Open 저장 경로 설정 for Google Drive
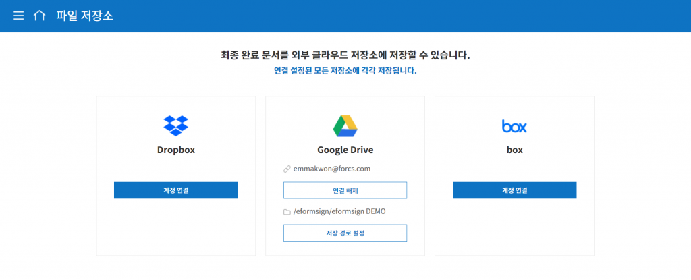The width and height of the screenshot is (691, 280). (345, 233)
